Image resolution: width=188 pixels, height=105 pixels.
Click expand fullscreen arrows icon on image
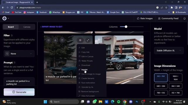point(88,40)
